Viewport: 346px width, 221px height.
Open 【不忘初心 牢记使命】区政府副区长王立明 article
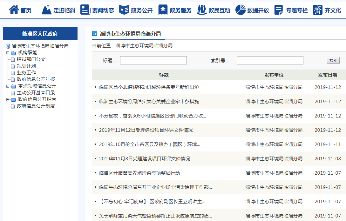pos(152,202)
